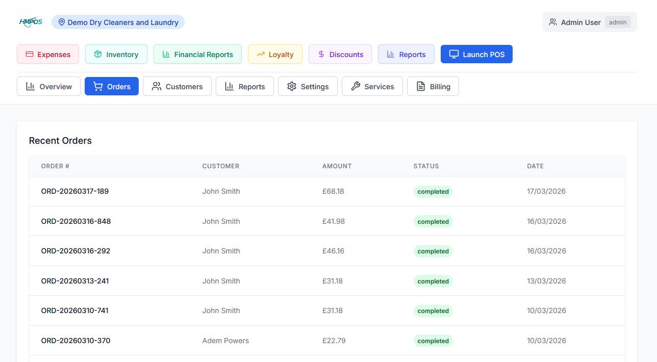The width and height of the screenshot is (657, 362).
Task: Select the Orders tab's shopping cart icon
Action: coord(98,87)
